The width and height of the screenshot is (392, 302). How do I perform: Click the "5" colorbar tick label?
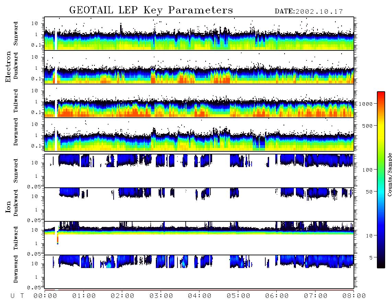(x=371, y=257)
